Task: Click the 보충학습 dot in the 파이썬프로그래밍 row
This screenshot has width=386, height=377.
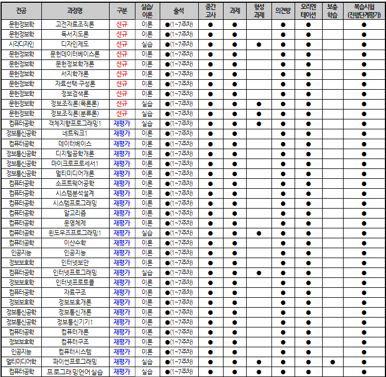Action: (x=333, y=362)
